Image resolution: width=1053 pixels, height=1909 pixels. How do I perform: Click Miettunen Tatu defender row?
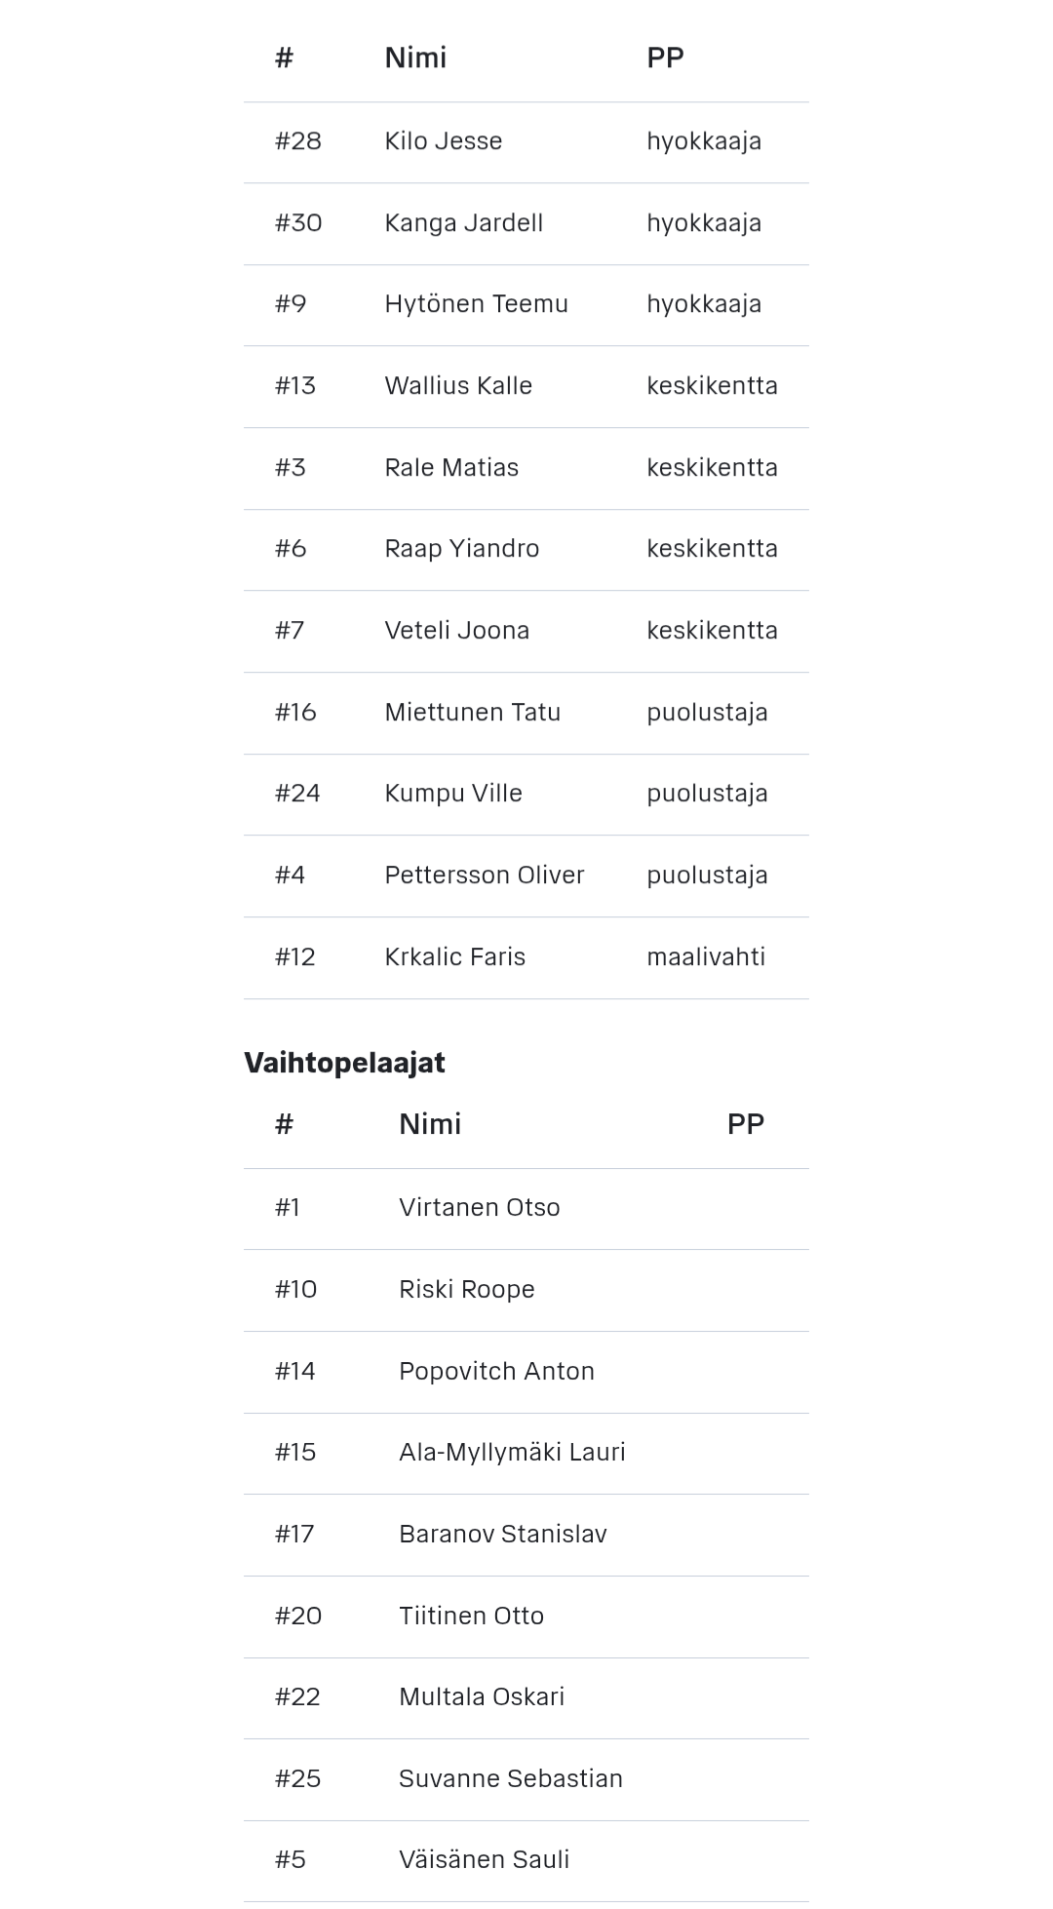coord(526,714)
